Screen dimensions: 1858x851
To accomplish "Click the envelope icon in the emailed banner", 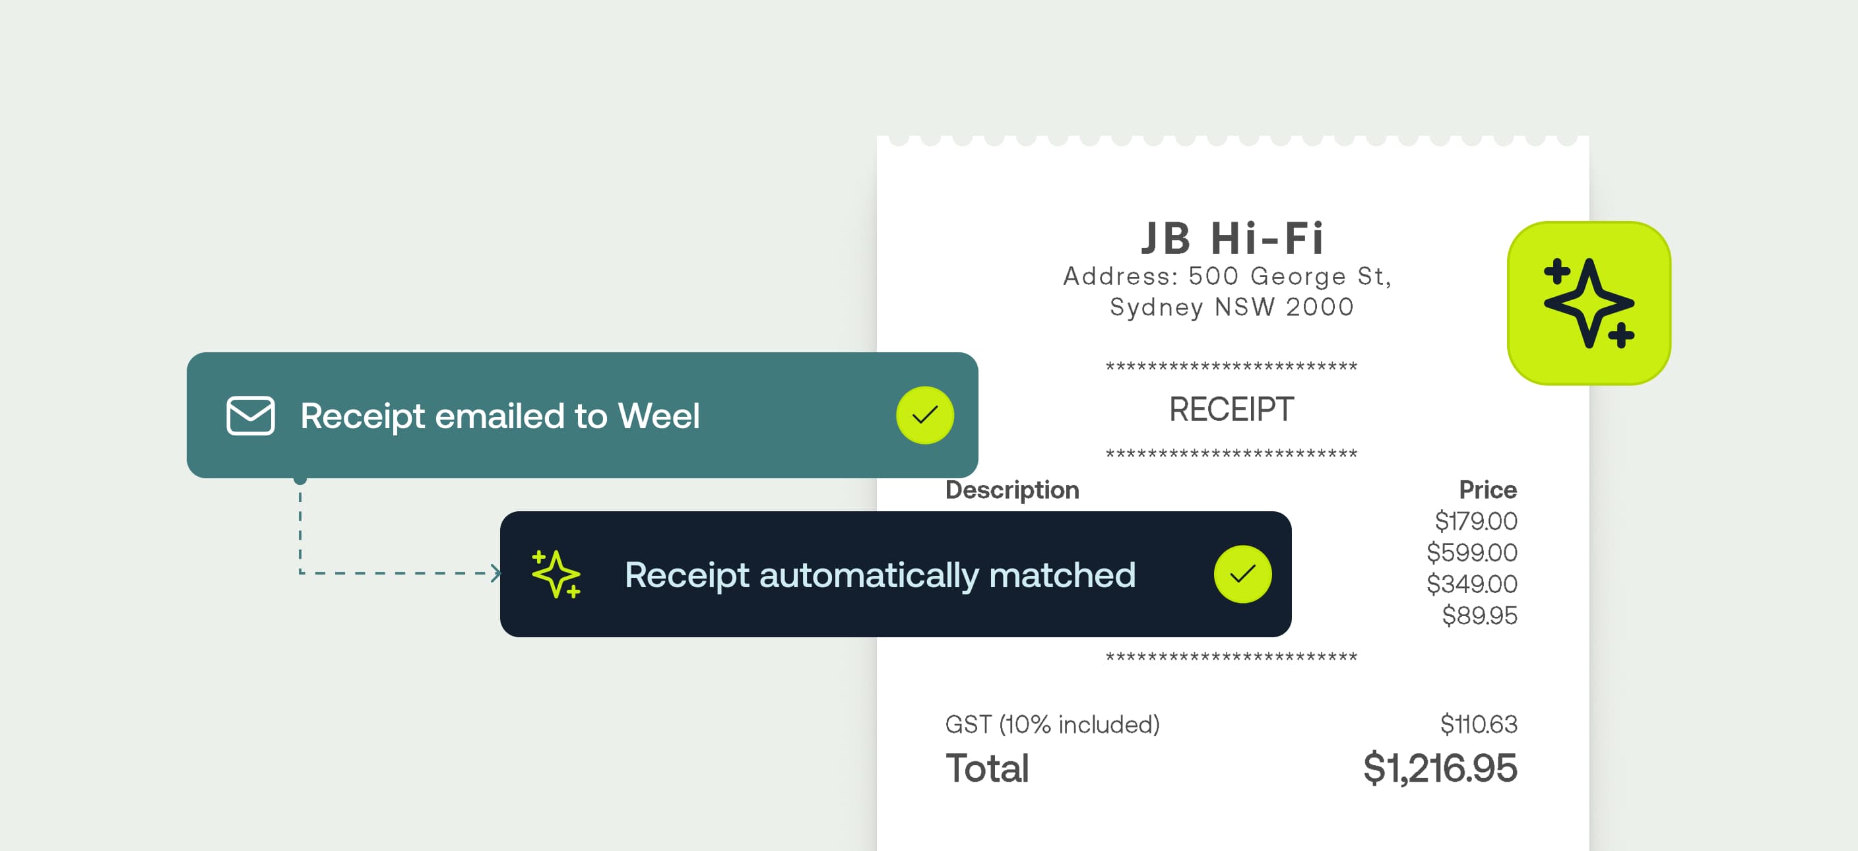I will [x=250, y=416].
